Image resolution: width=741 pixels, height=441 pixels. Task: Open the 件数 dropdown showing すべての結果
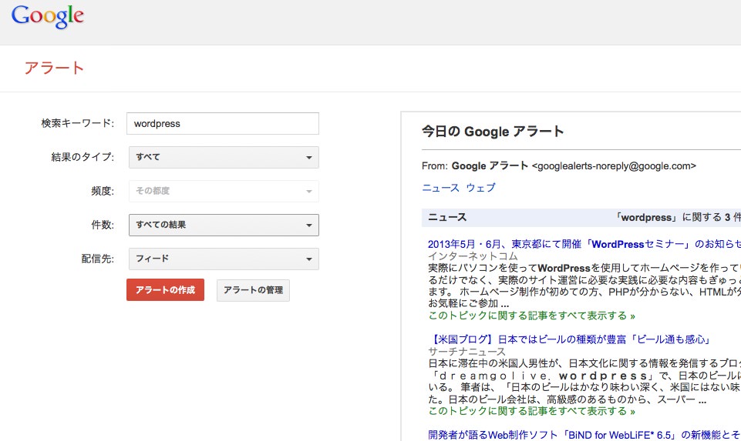coord(224,225)
